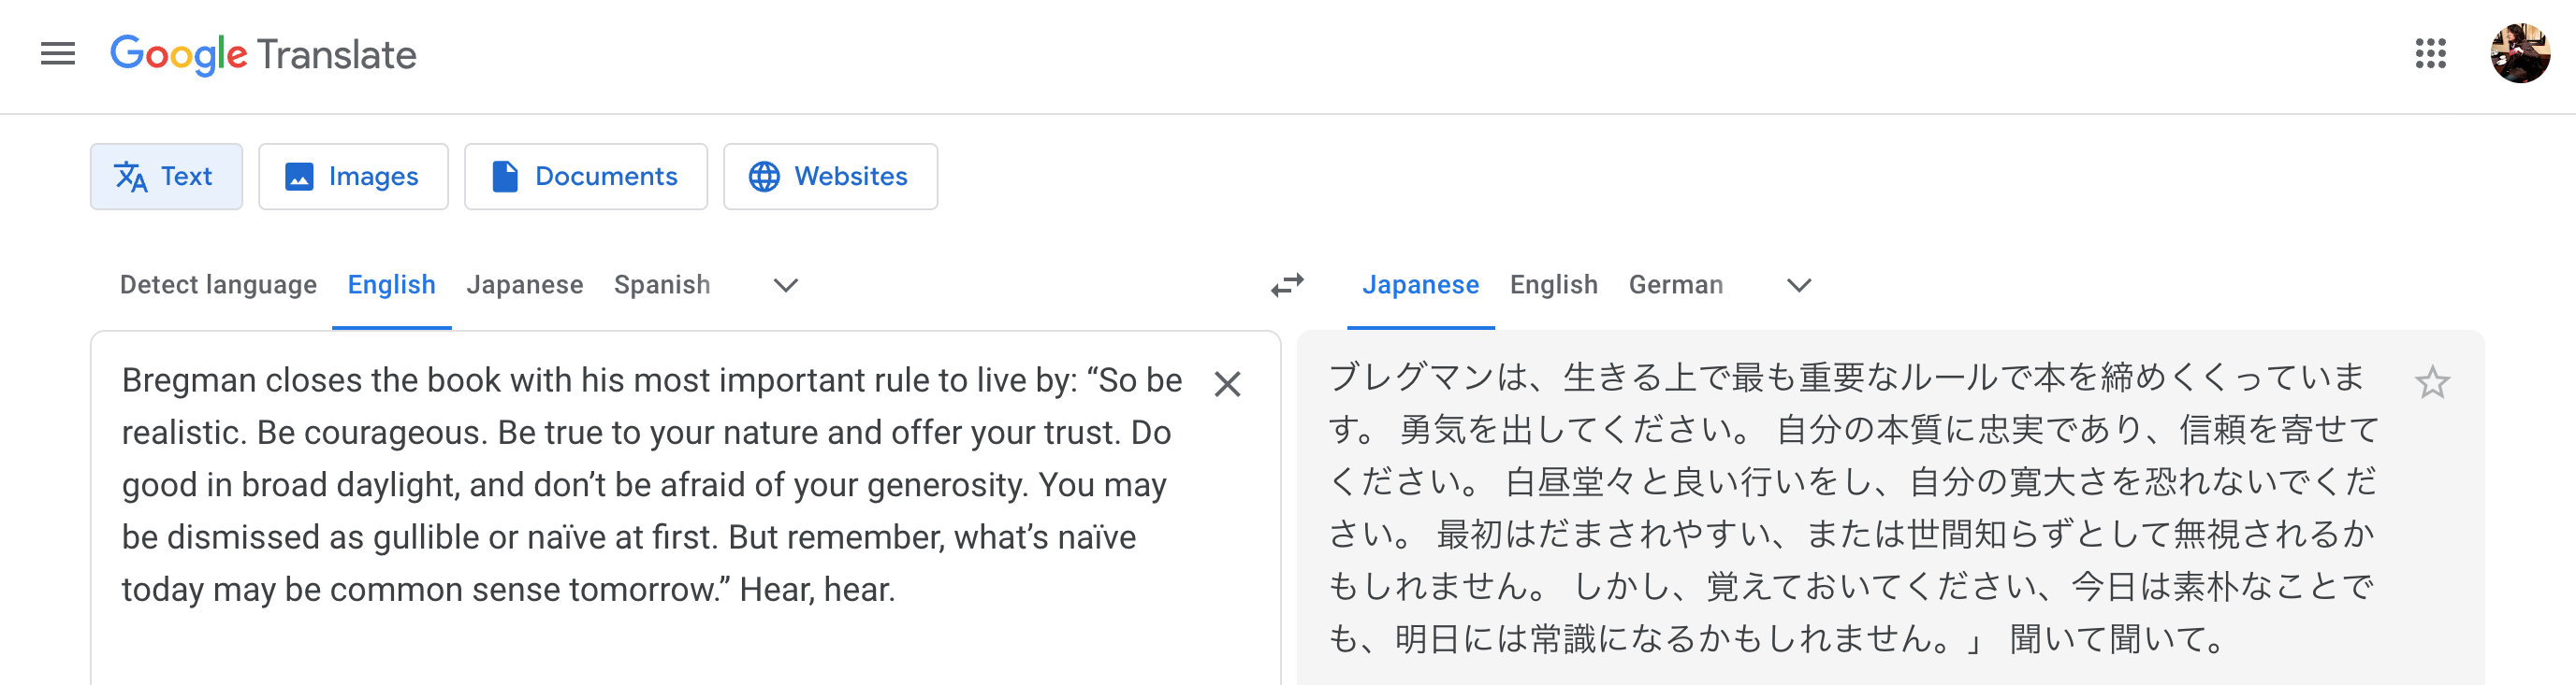Viewport: 2576px width, 685px height.
Task: Expand more source languages dropdown
Action: 786,286
